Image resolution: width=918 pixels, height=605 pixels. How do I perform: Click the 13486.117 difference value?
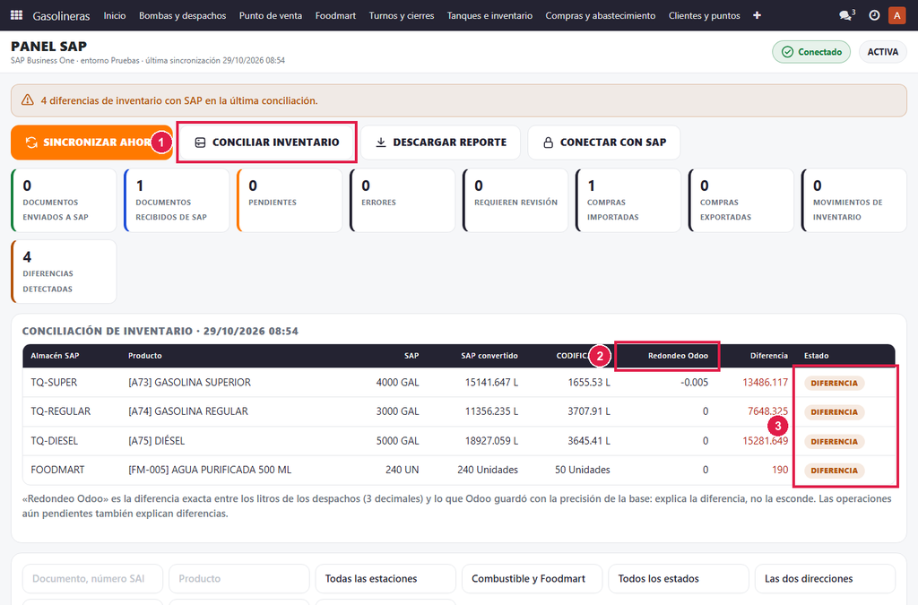(766, 383)
